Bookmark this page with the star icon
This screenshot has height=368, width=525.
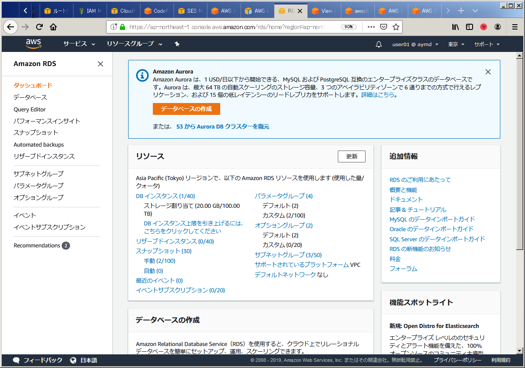(396, 27)
